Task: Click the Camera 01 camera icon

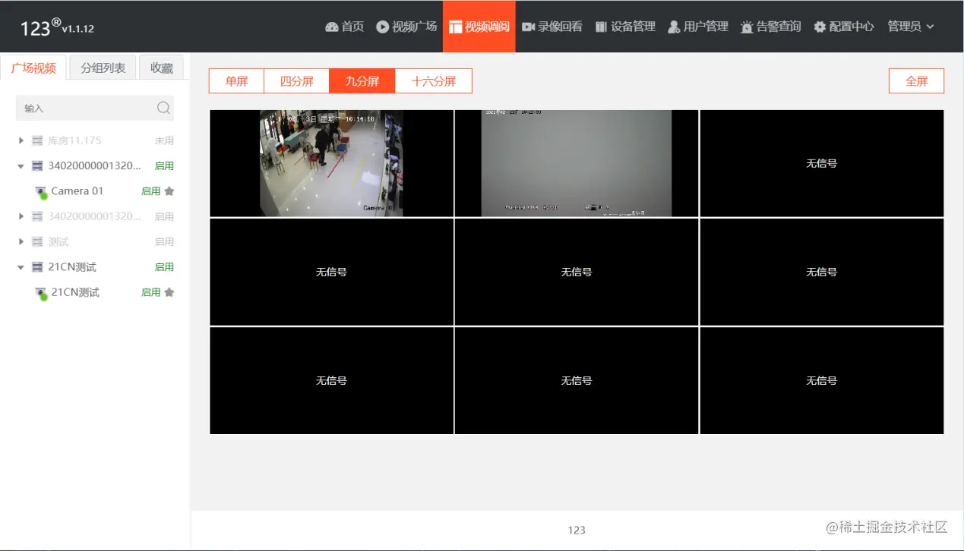Action: pyautogui.click(x=41, y=192)
